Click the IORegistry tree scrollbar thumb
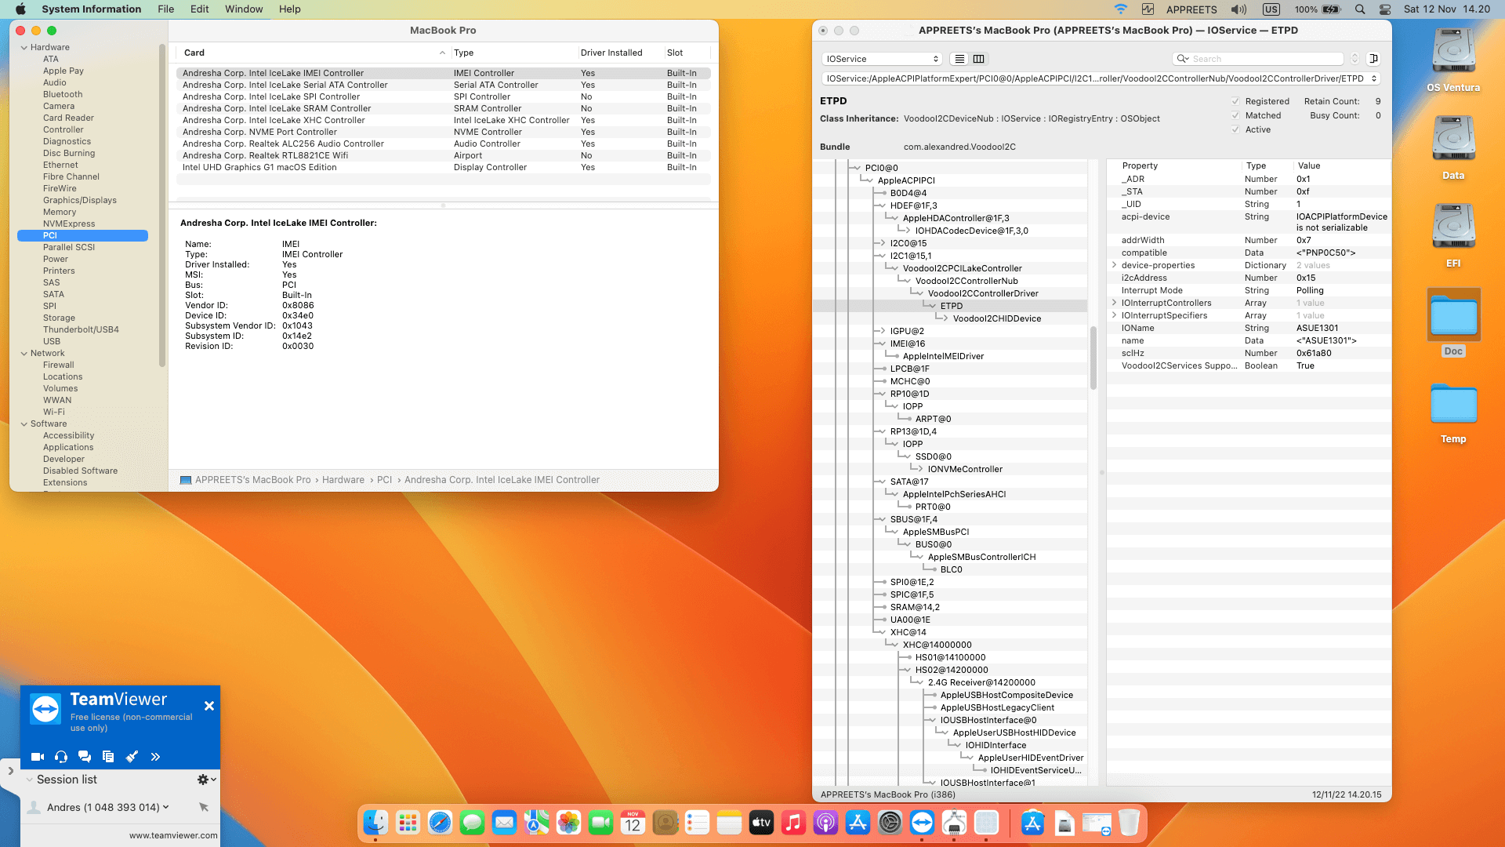 1093,358
